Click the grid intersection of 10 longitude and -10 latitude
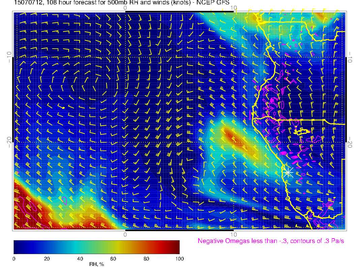This screenshot has height=275, width=356. [x=234, y=57]
